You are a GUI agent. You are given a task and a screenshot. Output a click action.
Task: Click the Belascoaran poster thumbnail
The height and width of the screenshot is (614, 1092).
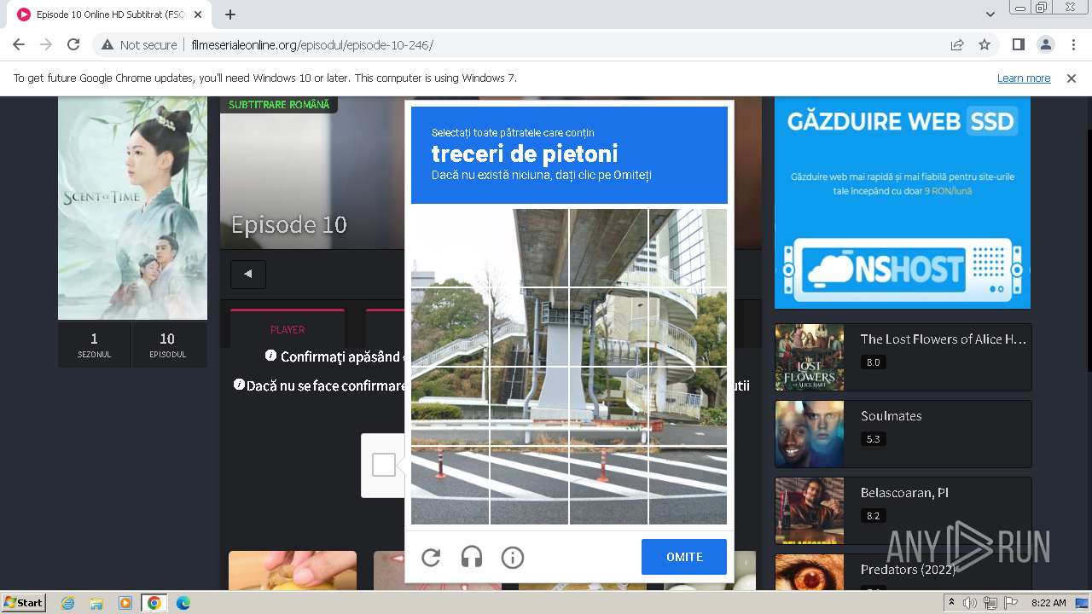[810, 511]
